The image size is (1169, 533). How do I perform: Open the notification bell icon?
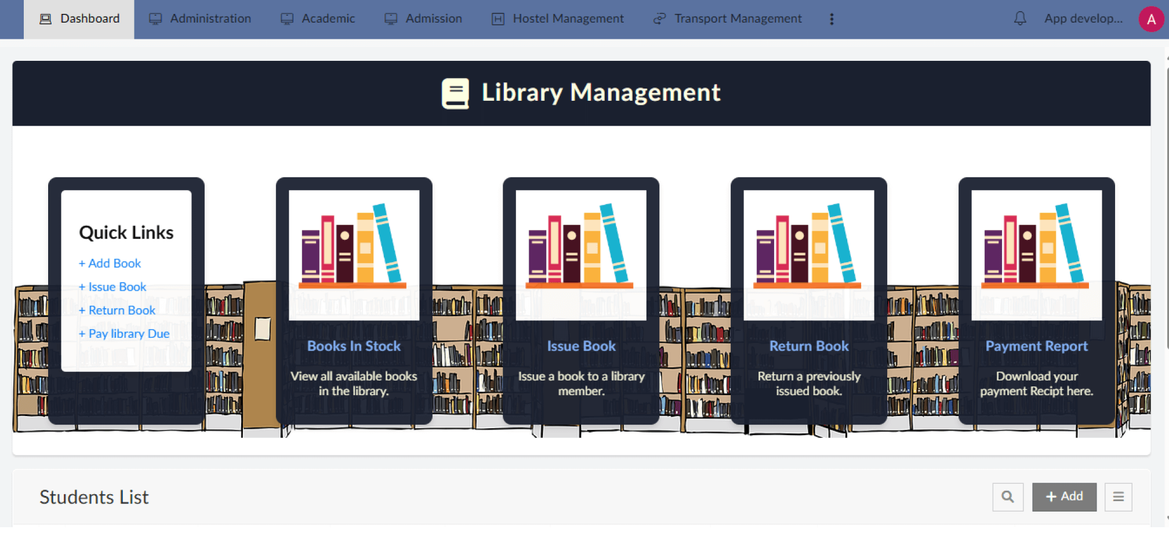point(1020,18)
